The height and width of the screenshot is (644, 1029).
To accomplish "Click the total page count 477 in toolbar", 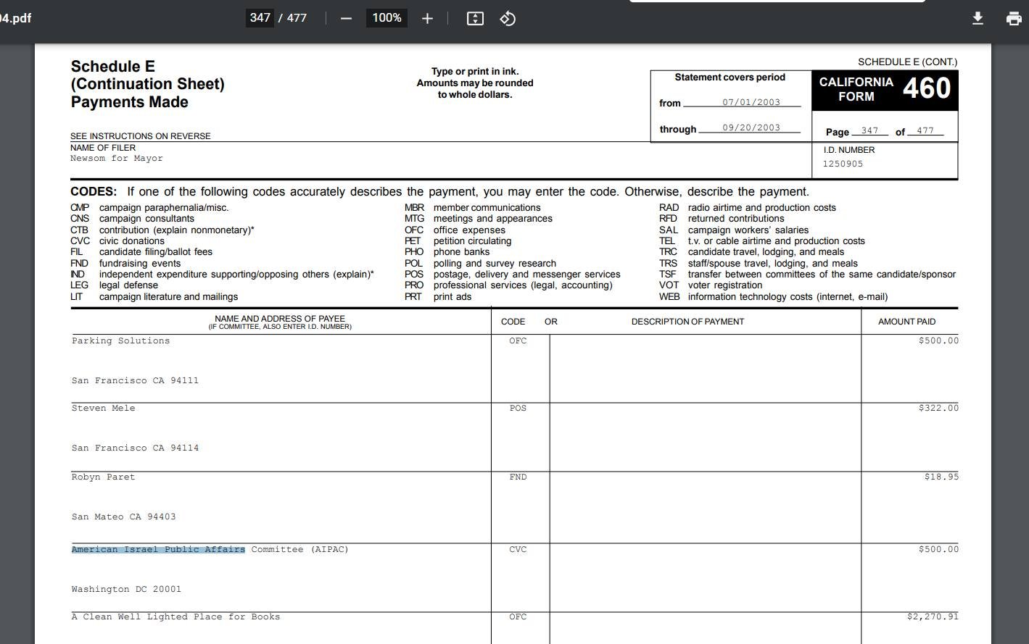I will [x=297, y=18].
